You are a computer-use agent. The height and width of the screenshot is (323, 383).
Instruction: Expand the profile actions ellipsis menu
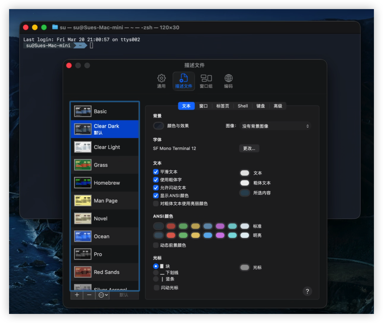coord(103,295)
